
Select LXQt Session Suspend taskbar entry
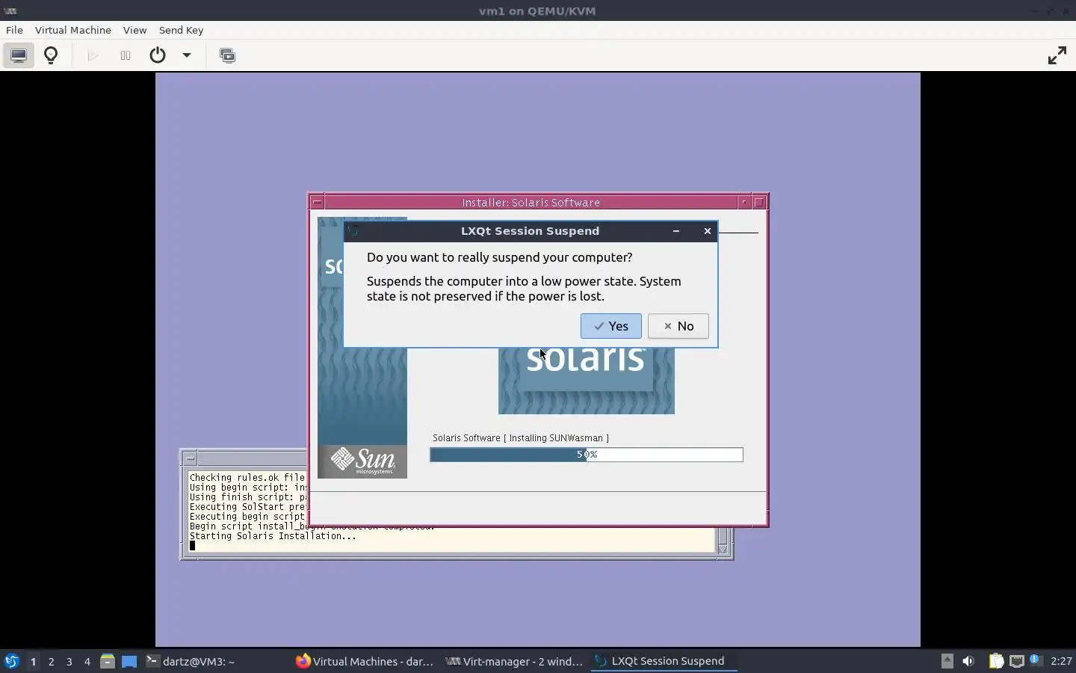(665, 661)
